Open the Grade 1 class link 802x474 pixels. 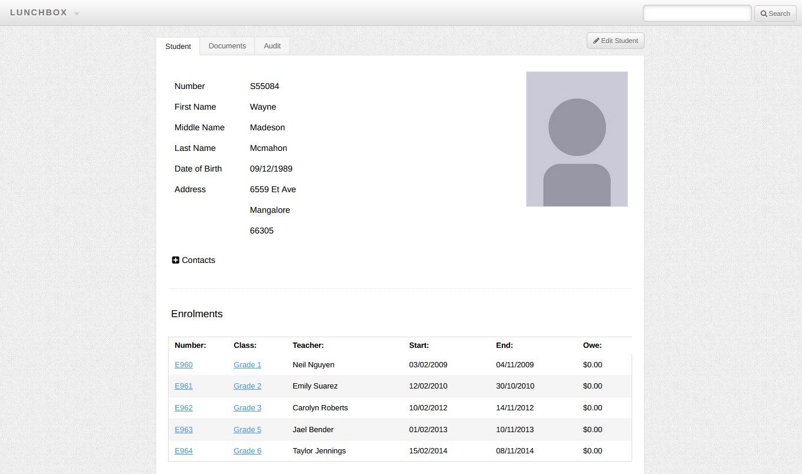coord(247,365)
